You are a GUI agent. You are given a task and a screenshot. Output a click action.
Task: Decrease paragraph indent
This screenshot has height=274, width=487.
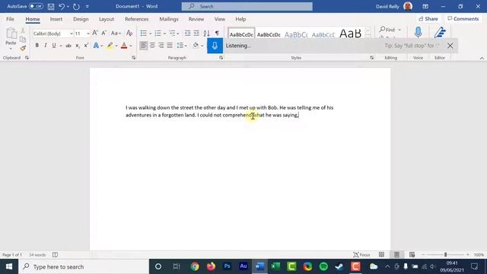187,33
